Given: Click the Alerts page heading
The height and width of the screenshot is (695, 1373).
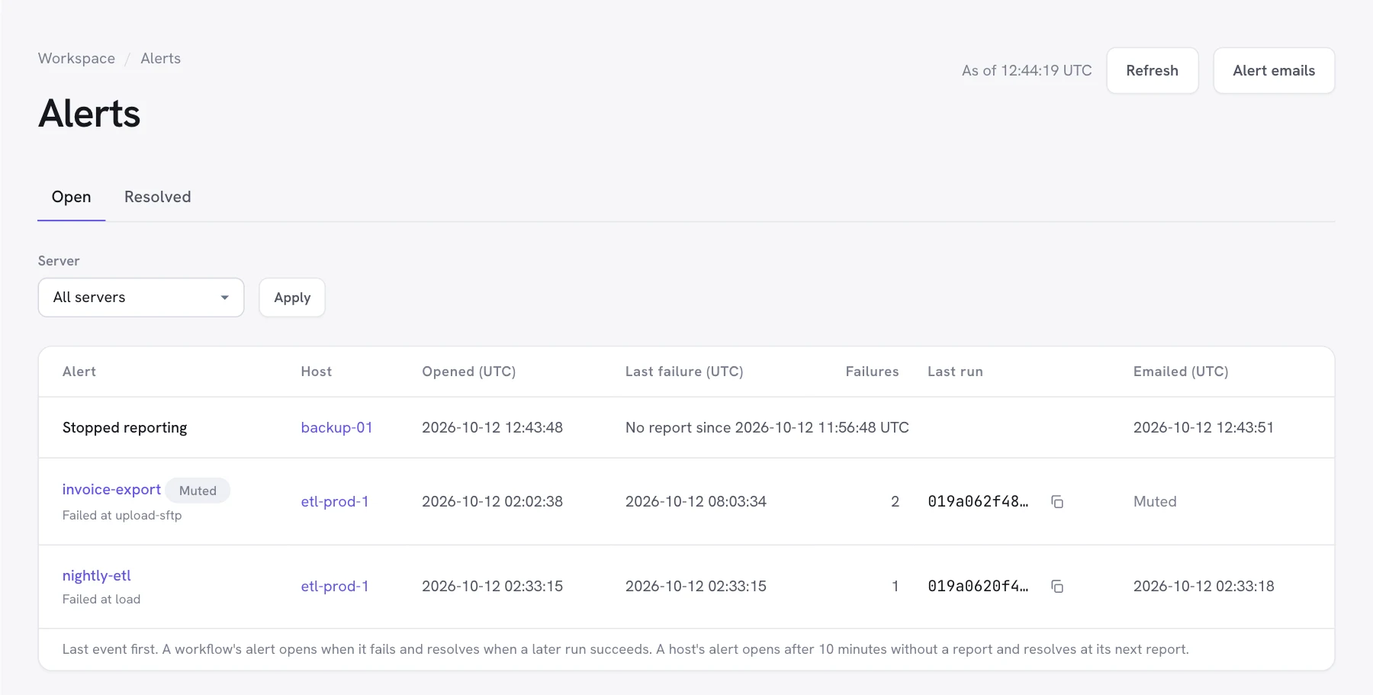Looking at the screenshot, I should (x=89, y=114).
